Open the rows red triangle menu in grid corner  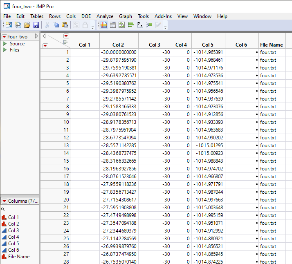coord(45,45)
